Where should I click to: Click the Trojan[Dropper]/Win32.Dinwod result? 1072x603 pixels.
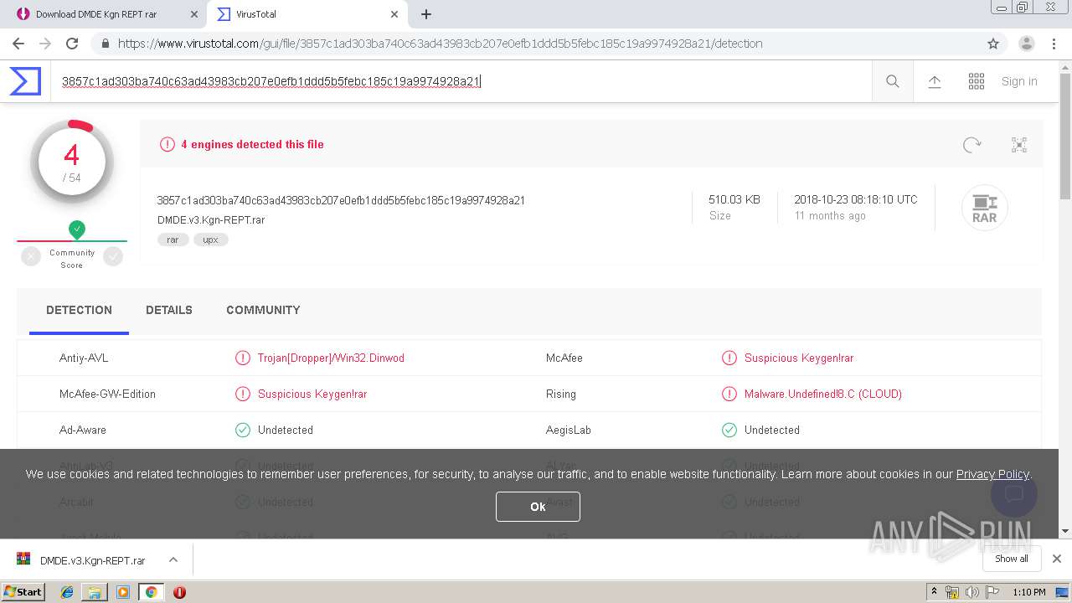(x=331, y=358)
